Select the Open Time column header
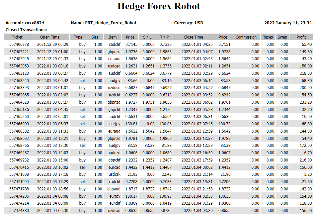Image resolution: width=317 pixels, height=214 pixels. [50, 37]
